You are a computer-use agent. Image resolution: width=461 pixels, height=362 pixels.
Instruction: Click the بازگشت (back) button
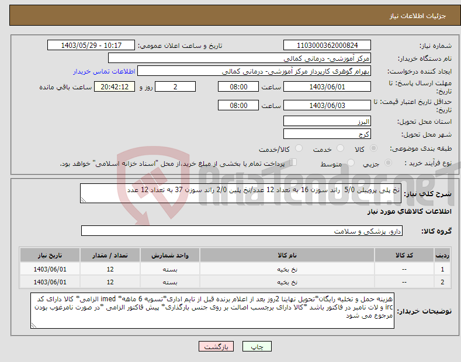[x=216, y=346]
